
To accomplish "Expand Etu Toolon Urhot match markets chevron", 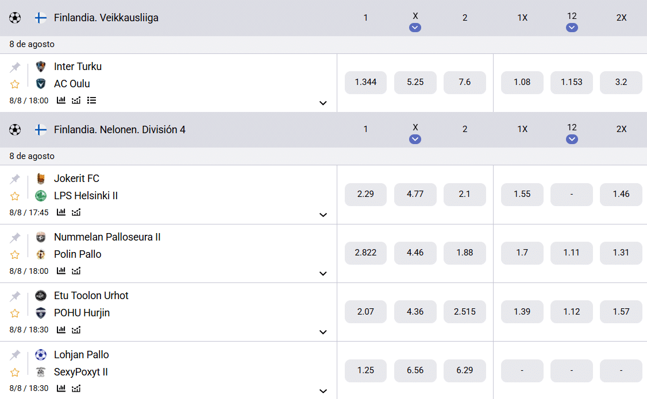I will pyautogui.click(x=323, y=332).
